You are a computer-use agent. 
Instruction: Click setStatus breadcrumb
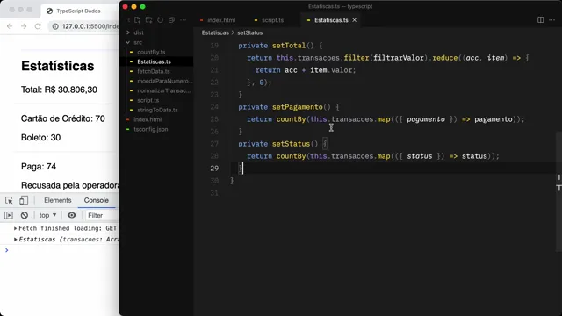(x=249, y=32)
